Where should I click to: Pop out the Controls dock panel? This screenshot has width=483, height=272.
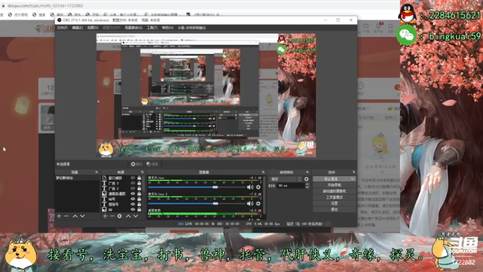354,172
